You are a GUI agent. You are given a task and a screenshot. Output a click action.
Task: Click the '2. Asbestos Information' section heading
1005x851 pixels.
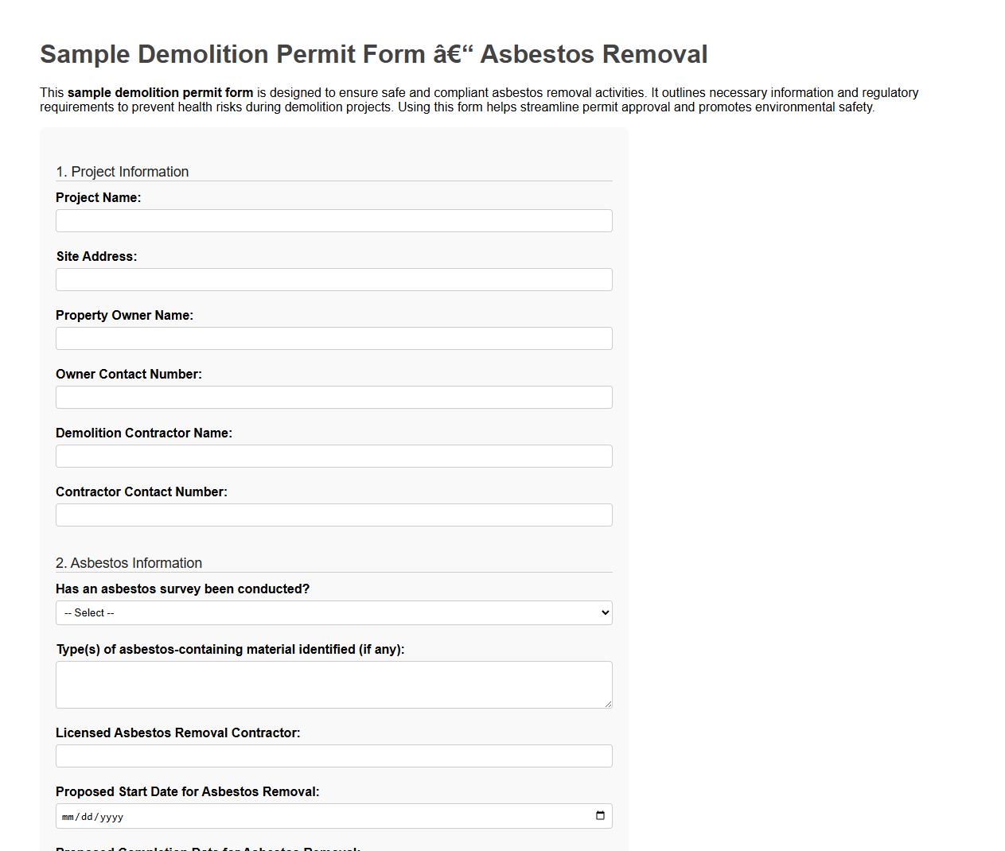128,563
